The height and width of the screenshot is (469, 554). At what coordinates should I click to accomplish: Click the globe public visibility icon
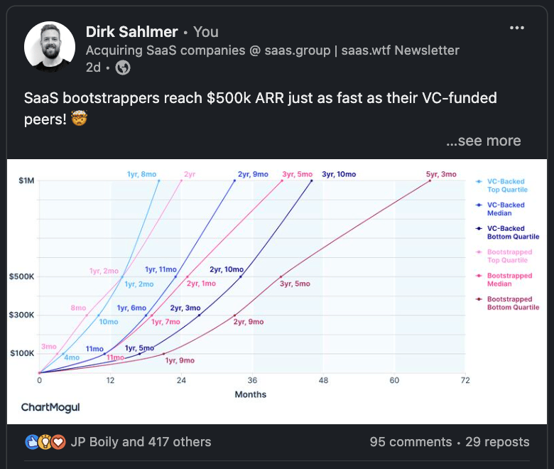click(x=123, y=68)
